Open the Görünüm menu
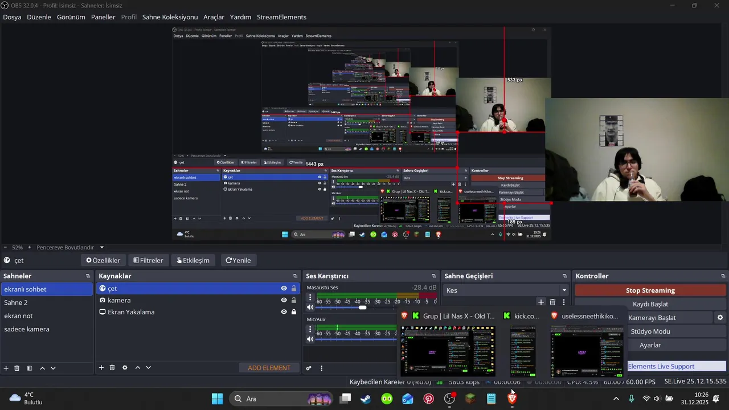 pyautogui.click(x=71, y=17)
